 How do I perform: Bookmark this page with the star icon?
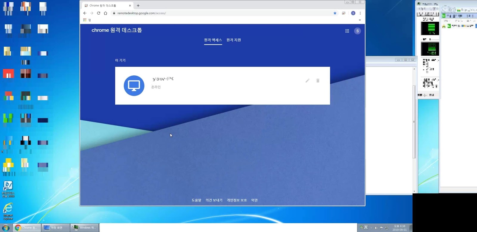335,13
